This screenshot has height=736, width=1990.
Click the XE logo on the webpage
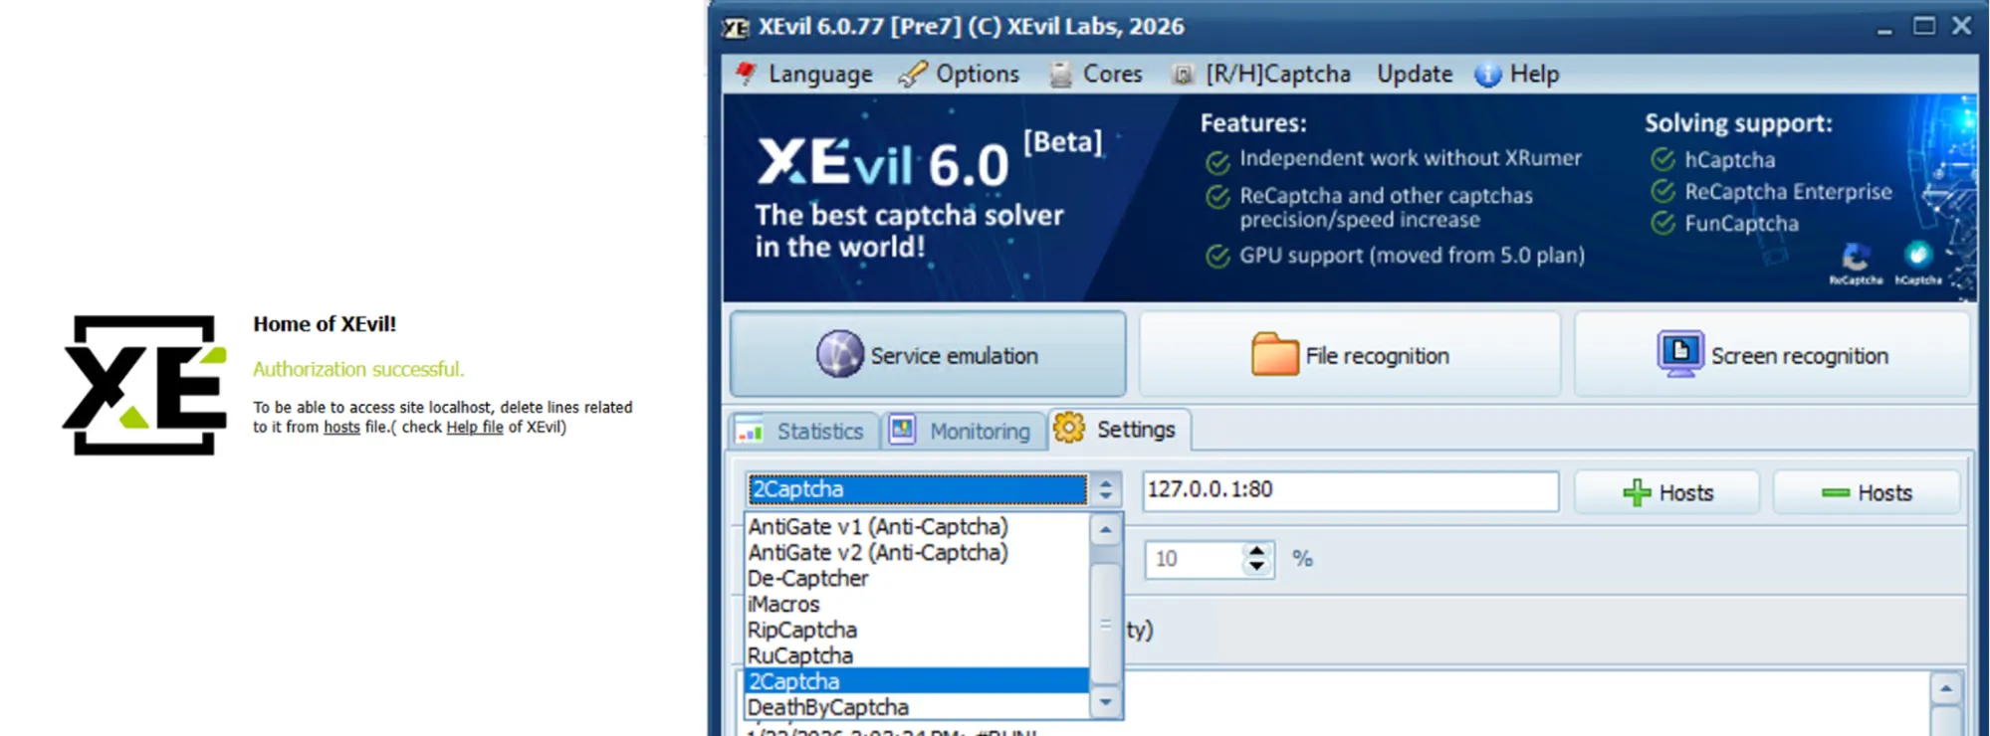coord(145,385)
